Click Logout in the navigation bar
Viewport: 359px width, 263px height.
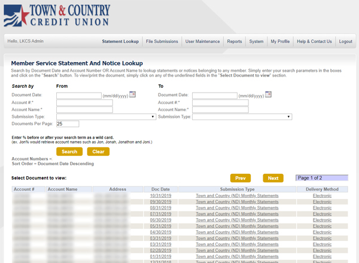[x=345, y=41]
